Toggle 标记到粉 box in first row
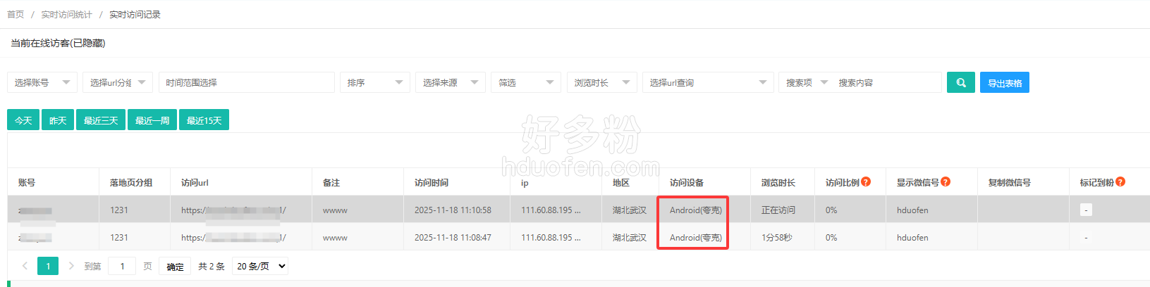The image size is (1150, 287). coord(1086,210)
